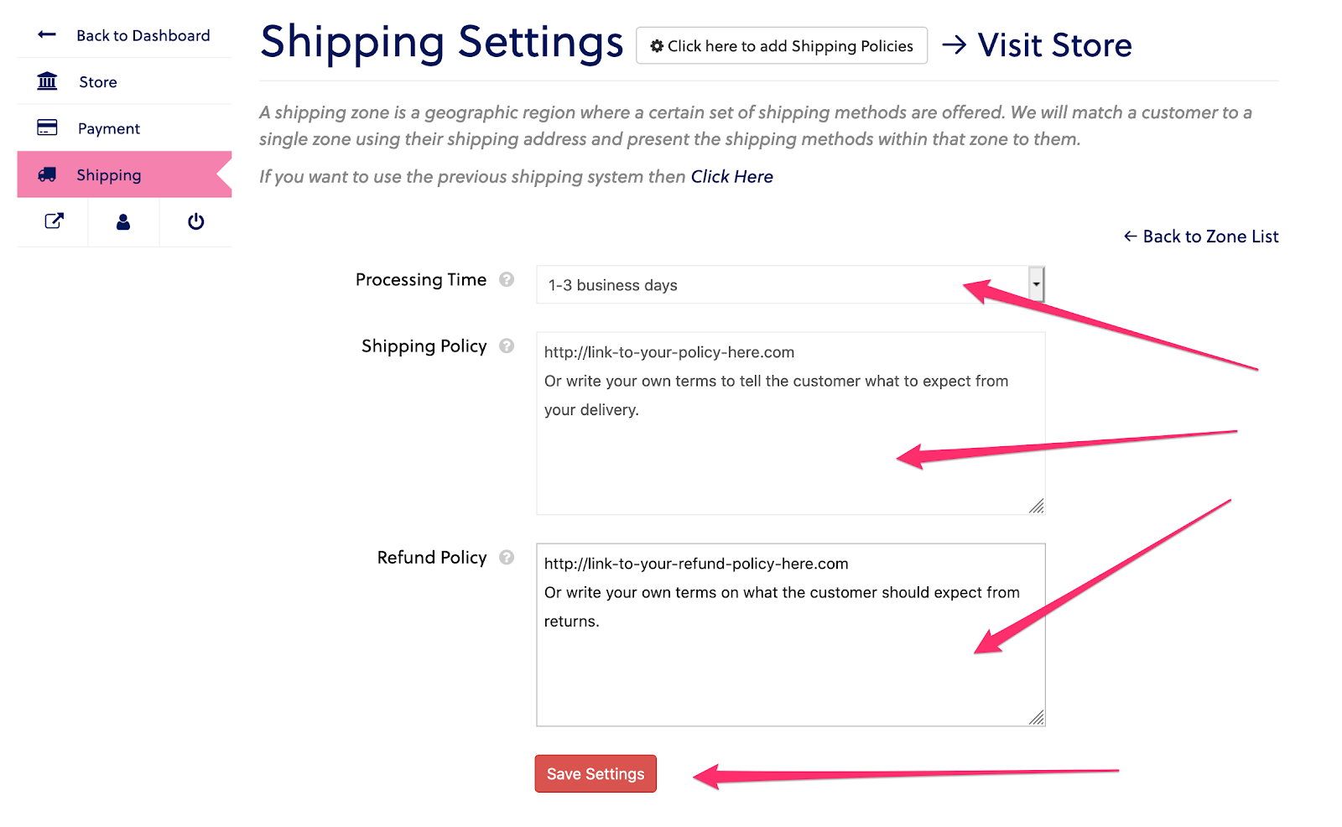Click the add Shipping Policies button
This screenshot has width=1342, height=827.
click(781, 46)
